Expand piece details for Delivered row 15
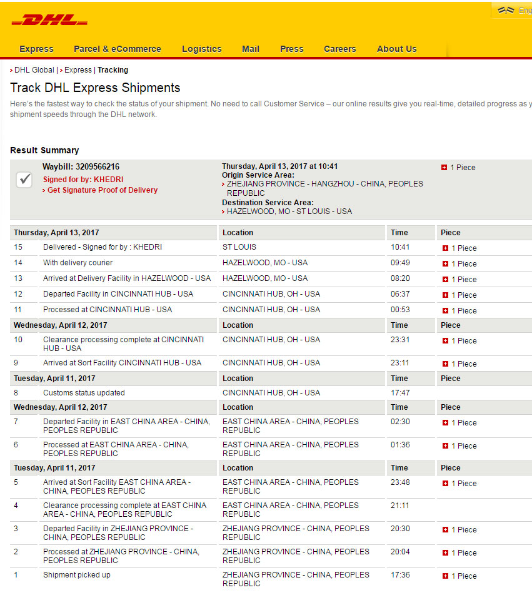The width and height of the screenshot is (532, 595). coord(445,248)
